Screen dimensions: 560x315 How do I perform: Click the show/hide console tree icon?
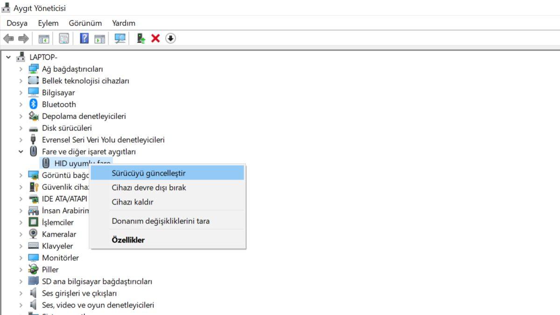pyautogui.click(x=44, y=38)
